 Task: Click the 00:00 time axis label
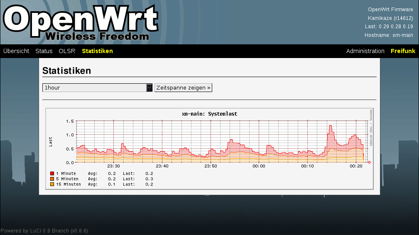[x=259, y=166]
